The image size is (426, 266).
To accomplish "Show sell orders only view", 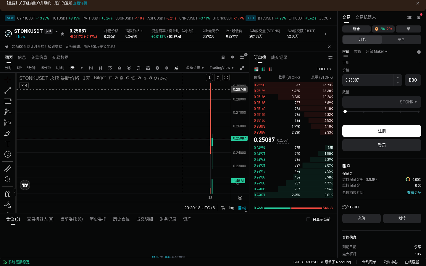I will coord(270,69).
